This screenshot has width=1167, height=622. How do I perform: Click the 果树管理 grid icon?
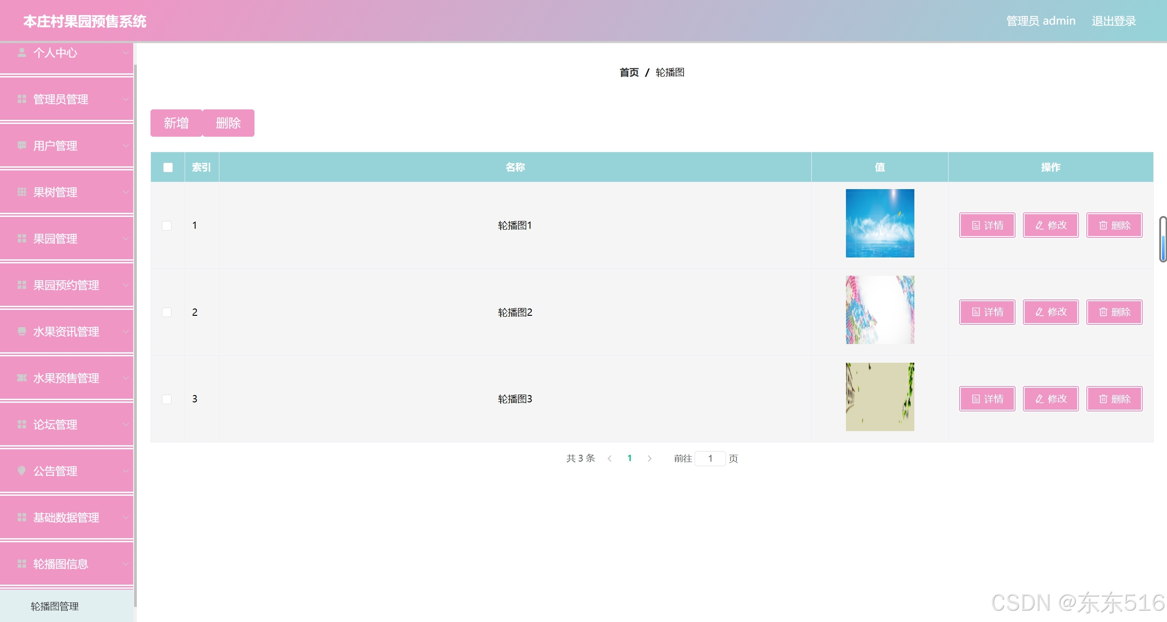(21, 192)
